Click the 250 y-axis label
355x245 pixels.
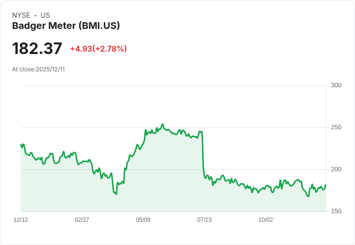click(x=336, y=127)
